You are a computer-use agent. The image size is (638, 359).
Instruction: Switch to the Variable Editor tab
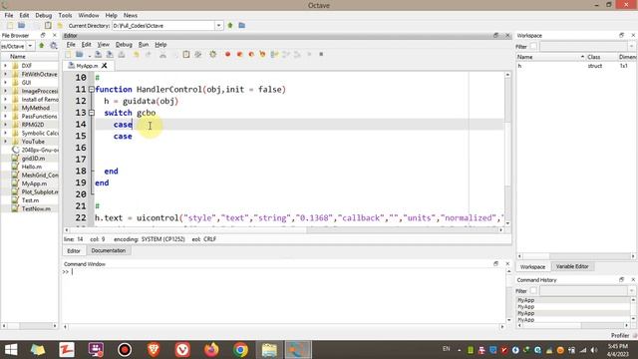(x=572, y=266)
